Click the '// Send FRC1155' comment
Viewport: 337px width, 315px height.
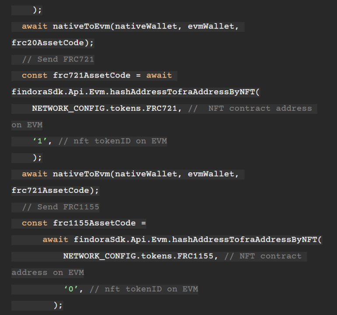click(x=61, y=207)
